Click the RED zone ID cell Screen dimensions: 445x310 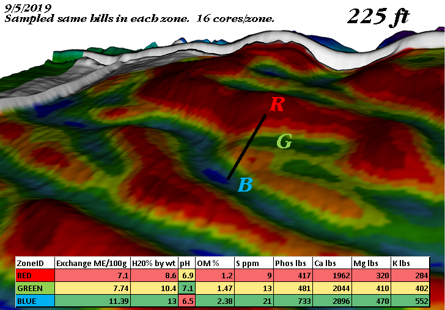(x=35, y=275)
